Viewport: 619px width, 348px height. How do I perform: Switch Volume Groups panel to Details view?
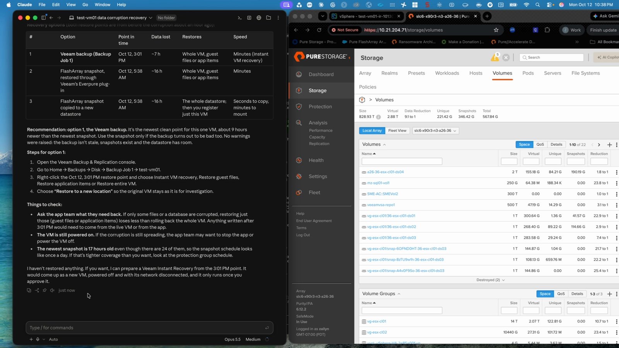tap(577, 294)
